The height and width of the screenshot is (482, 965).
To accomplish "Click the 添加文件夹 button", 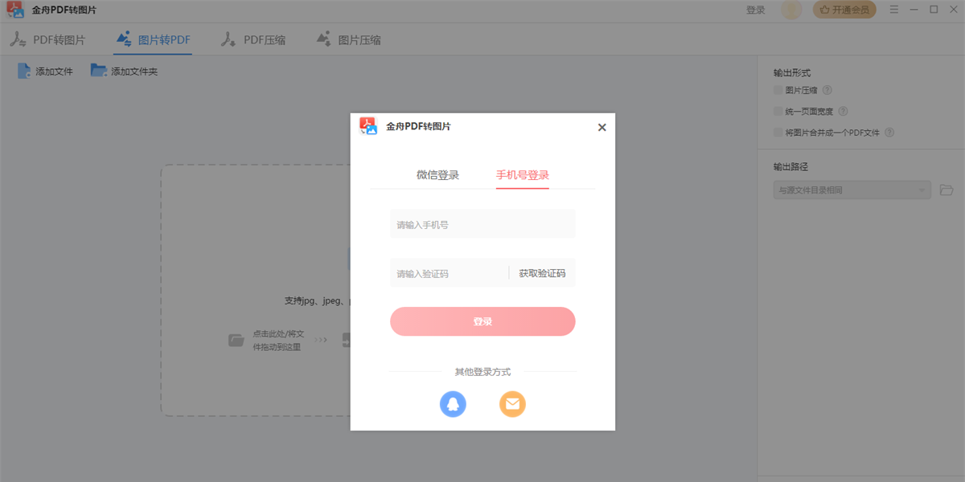I will pos(124,71).
